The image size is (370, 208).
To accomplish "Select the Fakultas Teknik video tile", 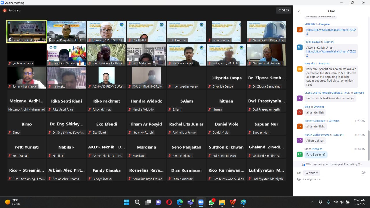I will (x=27, y=31).
